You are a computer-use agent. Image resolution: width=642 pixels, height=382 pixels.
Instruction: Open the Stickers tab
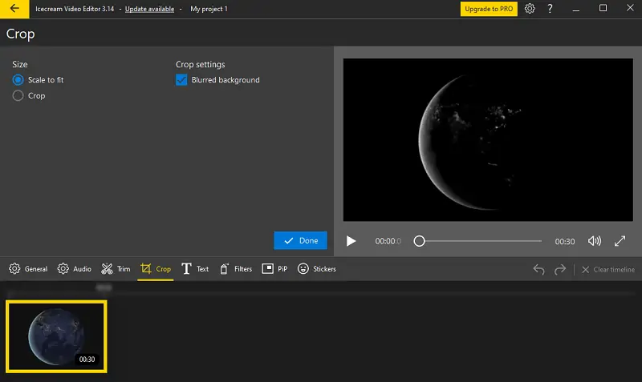pos(317,269)
